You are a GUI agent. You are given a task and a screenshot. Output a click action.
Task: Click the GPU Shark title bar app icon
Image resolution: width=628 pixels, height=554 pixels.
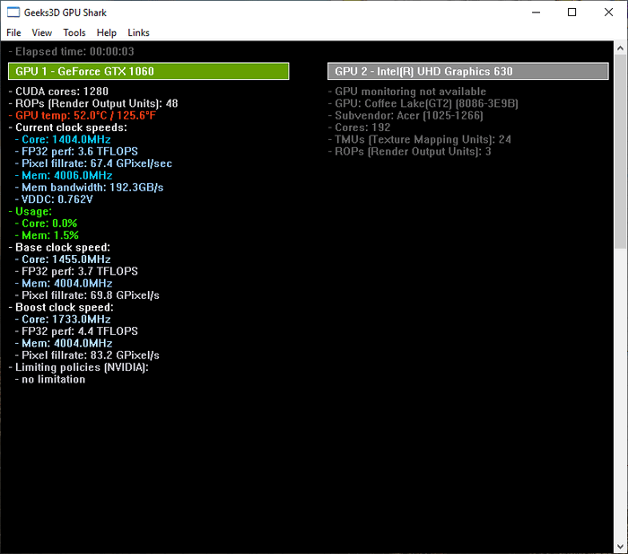click(x=13, y=13)
